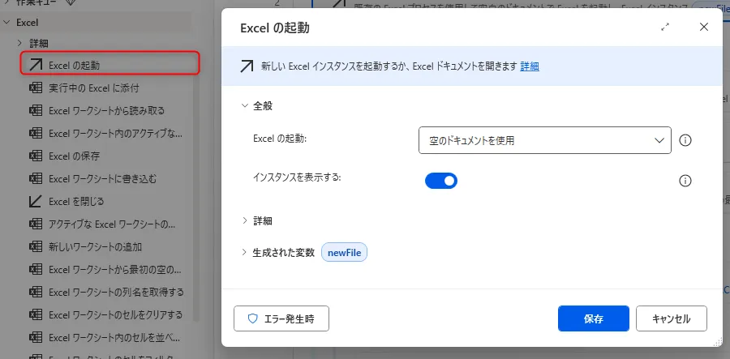Click the 保存 button
The image size is (730, 359).
(x=593, y=318)
